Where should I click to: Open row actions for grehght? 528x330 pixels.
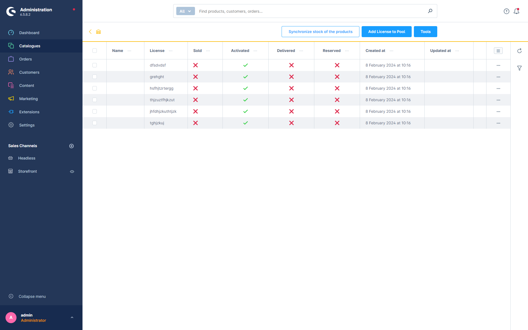[x=498, y=77]
